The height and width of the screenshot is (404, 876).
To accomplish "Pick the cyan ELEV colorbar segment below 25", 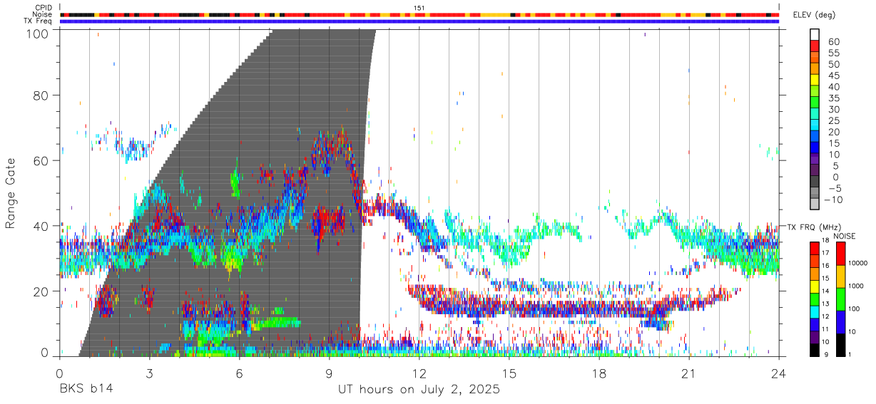I will pyautogui.click(x=815, y=126).
